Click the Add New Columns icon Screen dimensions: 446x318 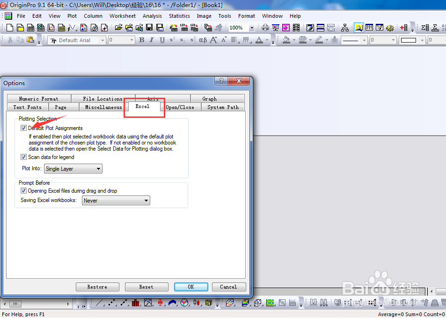404,28
